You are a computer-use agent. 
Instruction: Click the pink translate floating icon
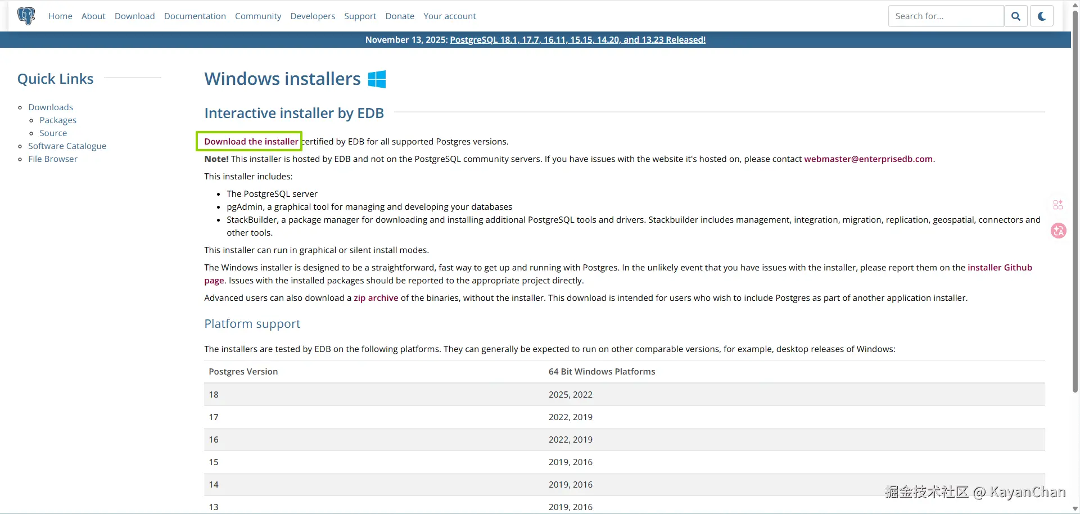click(x=1059, y=231)
